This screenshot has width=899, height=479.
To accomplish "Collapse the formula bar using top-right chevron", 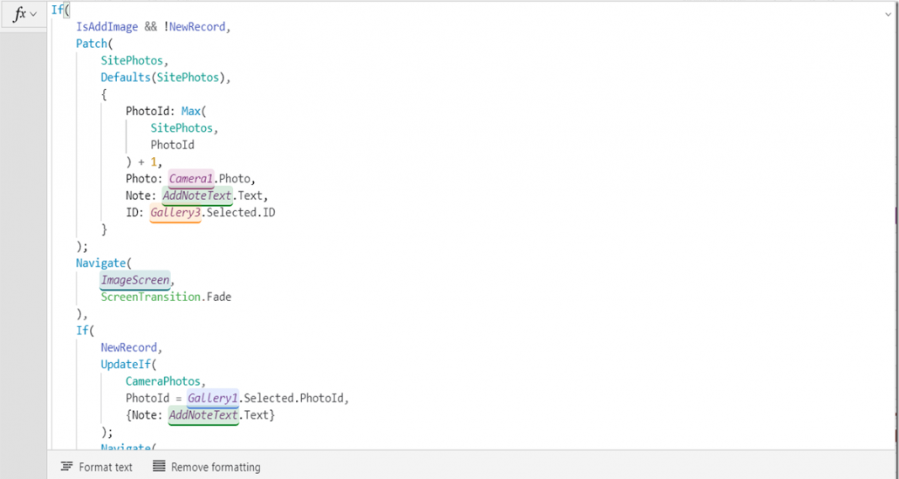I will [x=888, y=15].
